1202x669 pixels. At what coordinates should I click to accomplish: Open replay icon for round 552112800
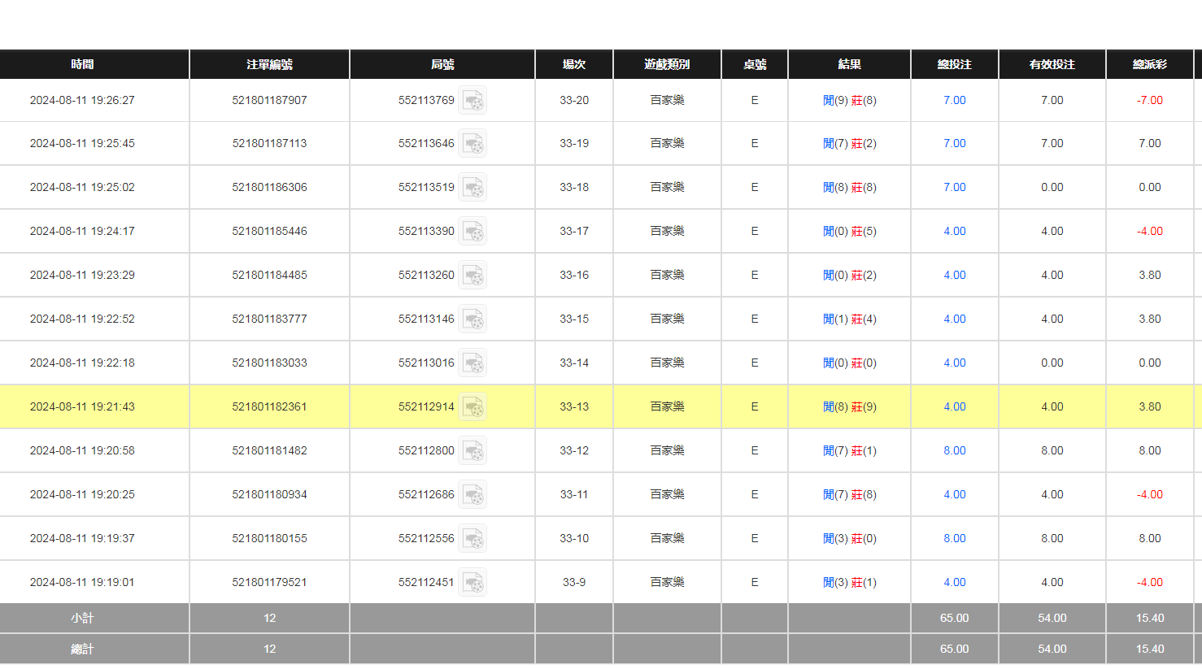[x=473, y=451]
